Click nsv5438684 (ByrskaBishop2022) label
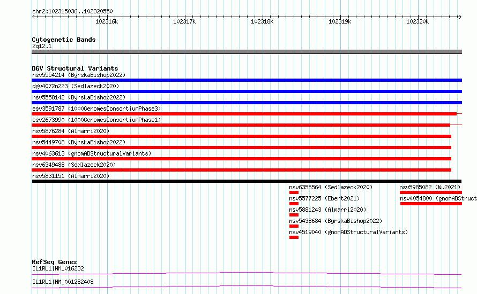 (336, 221)
